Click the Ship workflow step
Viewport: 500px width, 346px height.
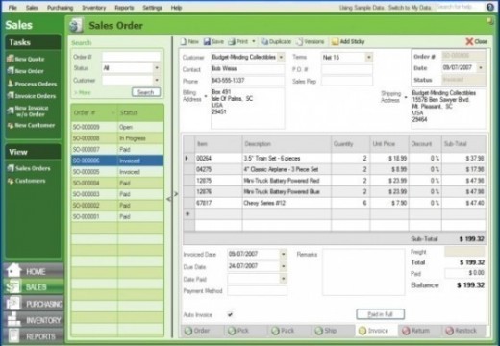tap(326, 331)
